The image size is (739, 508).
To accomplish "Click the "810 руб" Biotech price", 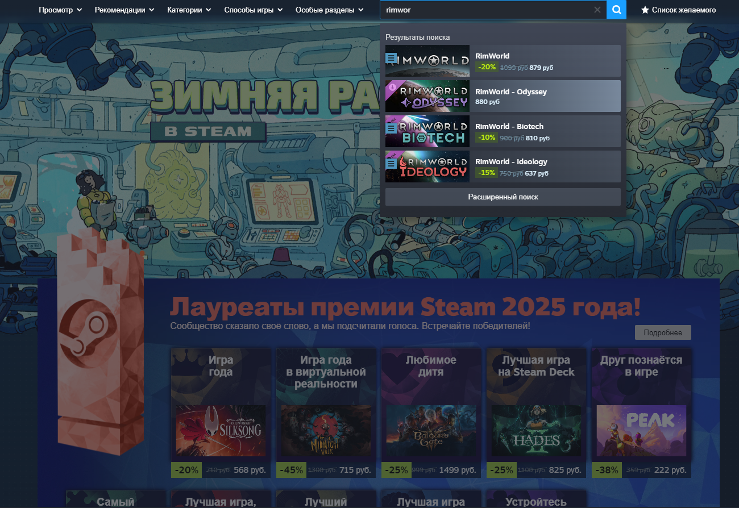I will pyautogui.click(x=538, y=138).
